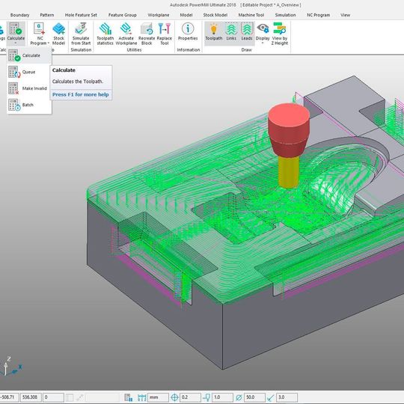Open the Display options icon
Image resolution: width=404 pixels, height=404 pixels.
(263, 28)
